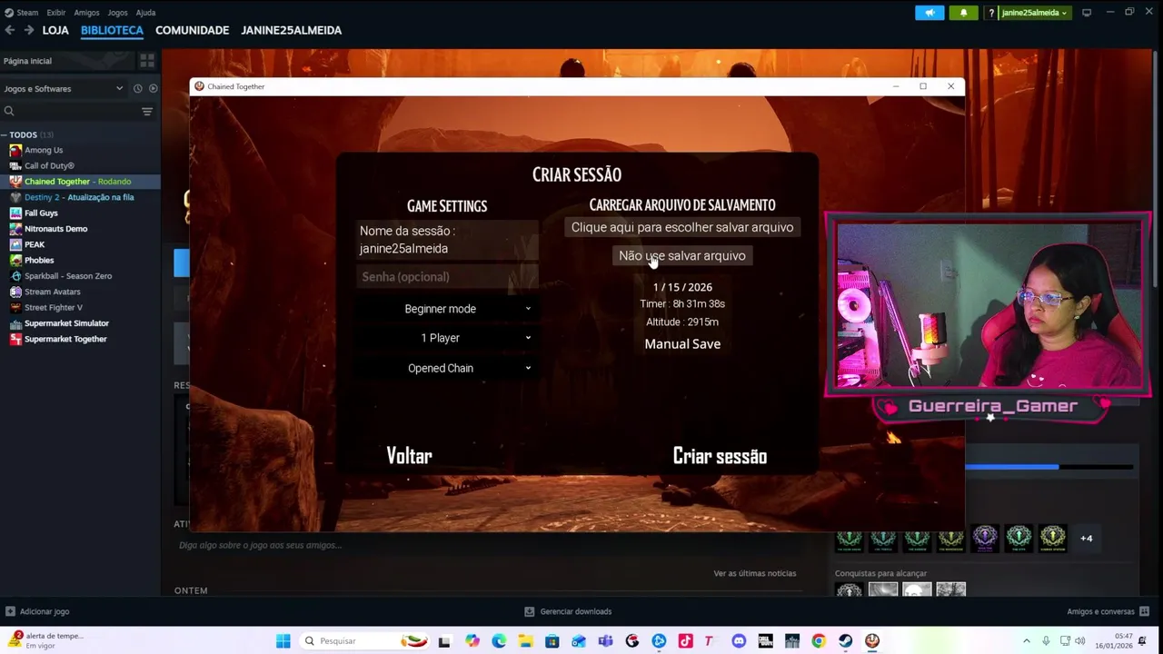Open Steam announcements megaphone button
1163x654 pixels.
929,13
